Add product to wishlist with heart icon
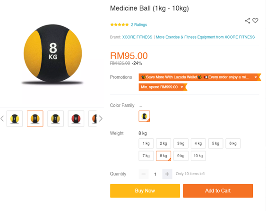This screenshot has height=211, width=266. (255, 20)
